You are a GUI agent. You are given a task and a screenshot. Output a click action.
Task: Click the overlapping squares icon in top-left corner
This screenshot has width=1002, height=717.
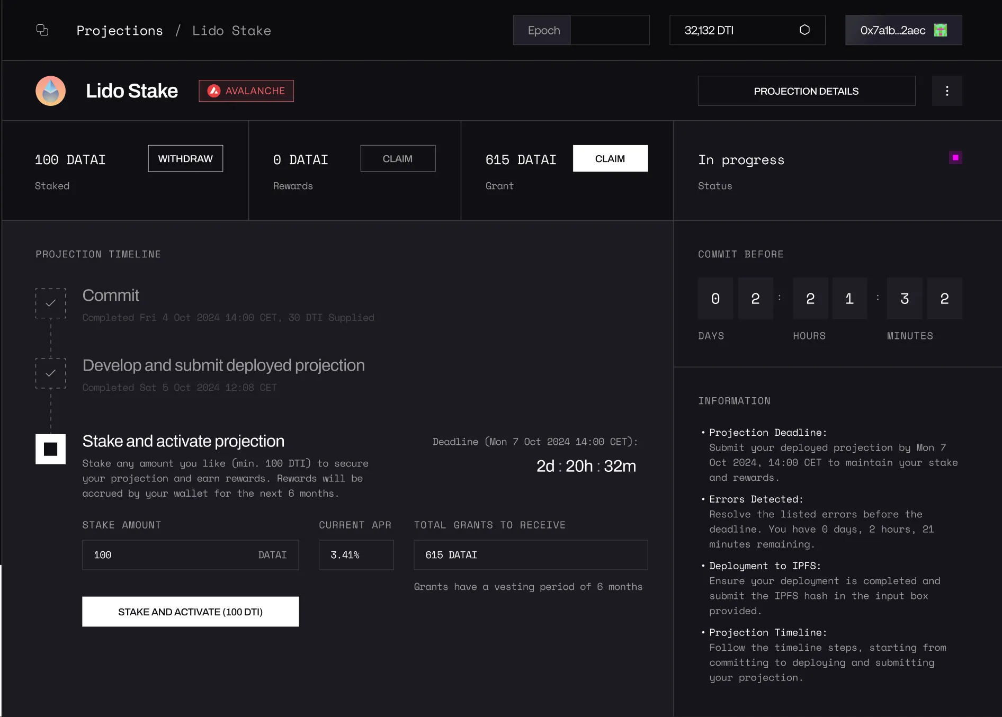pos(42,30)
